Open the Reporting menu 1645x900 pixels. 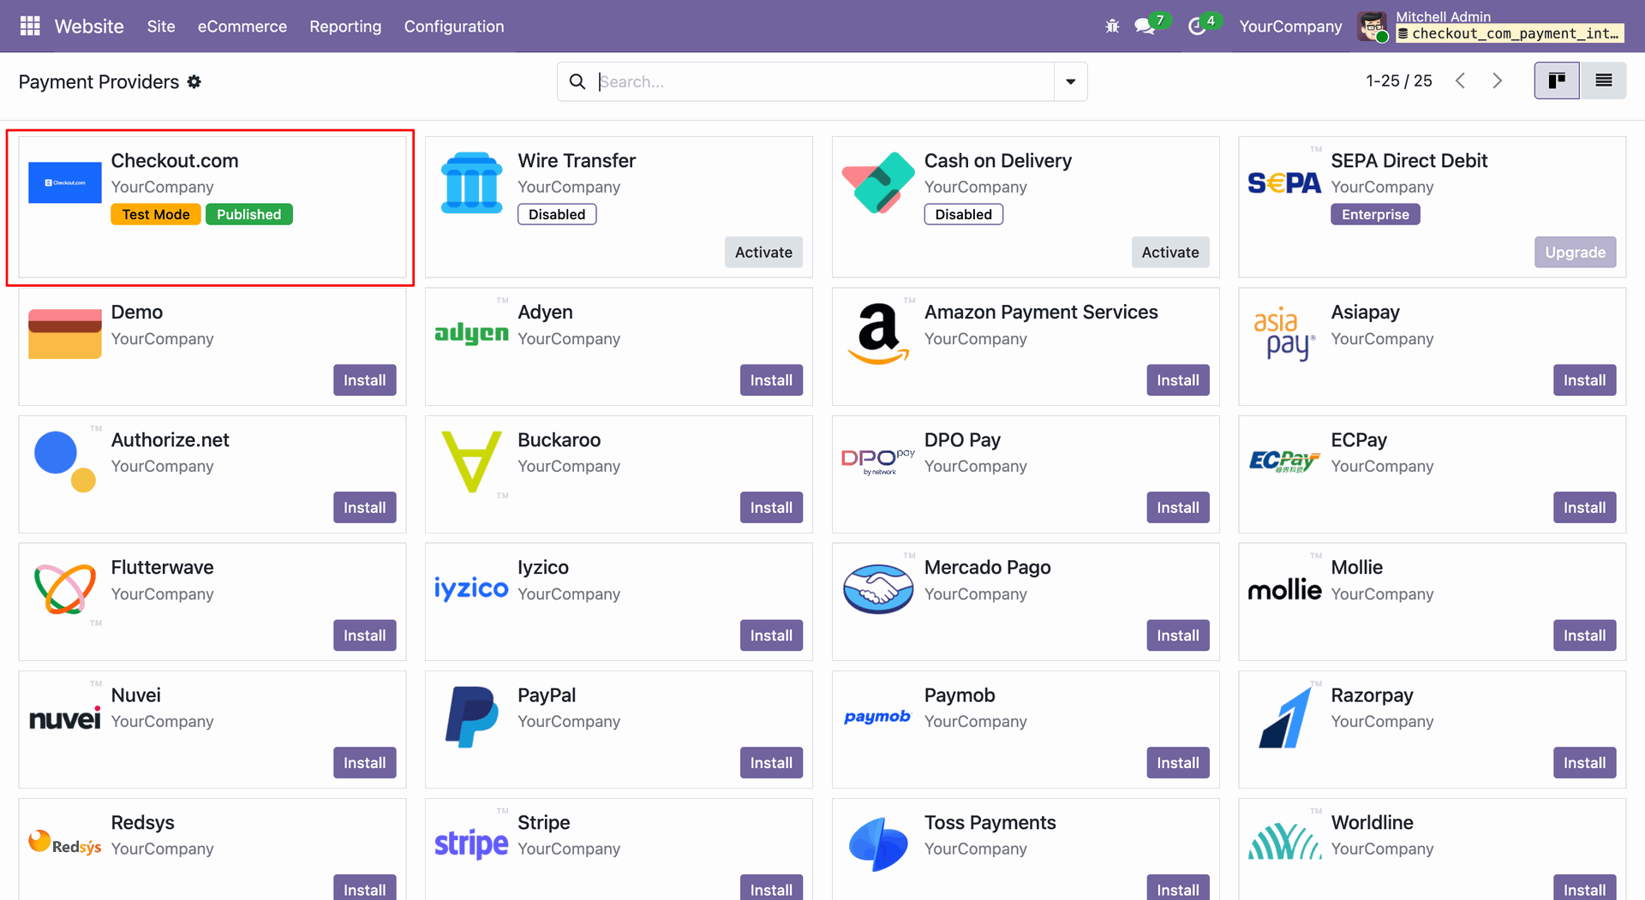pos(345,27)
